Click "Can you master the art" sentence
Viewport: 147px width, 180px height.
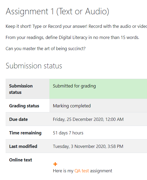[46, 49]
